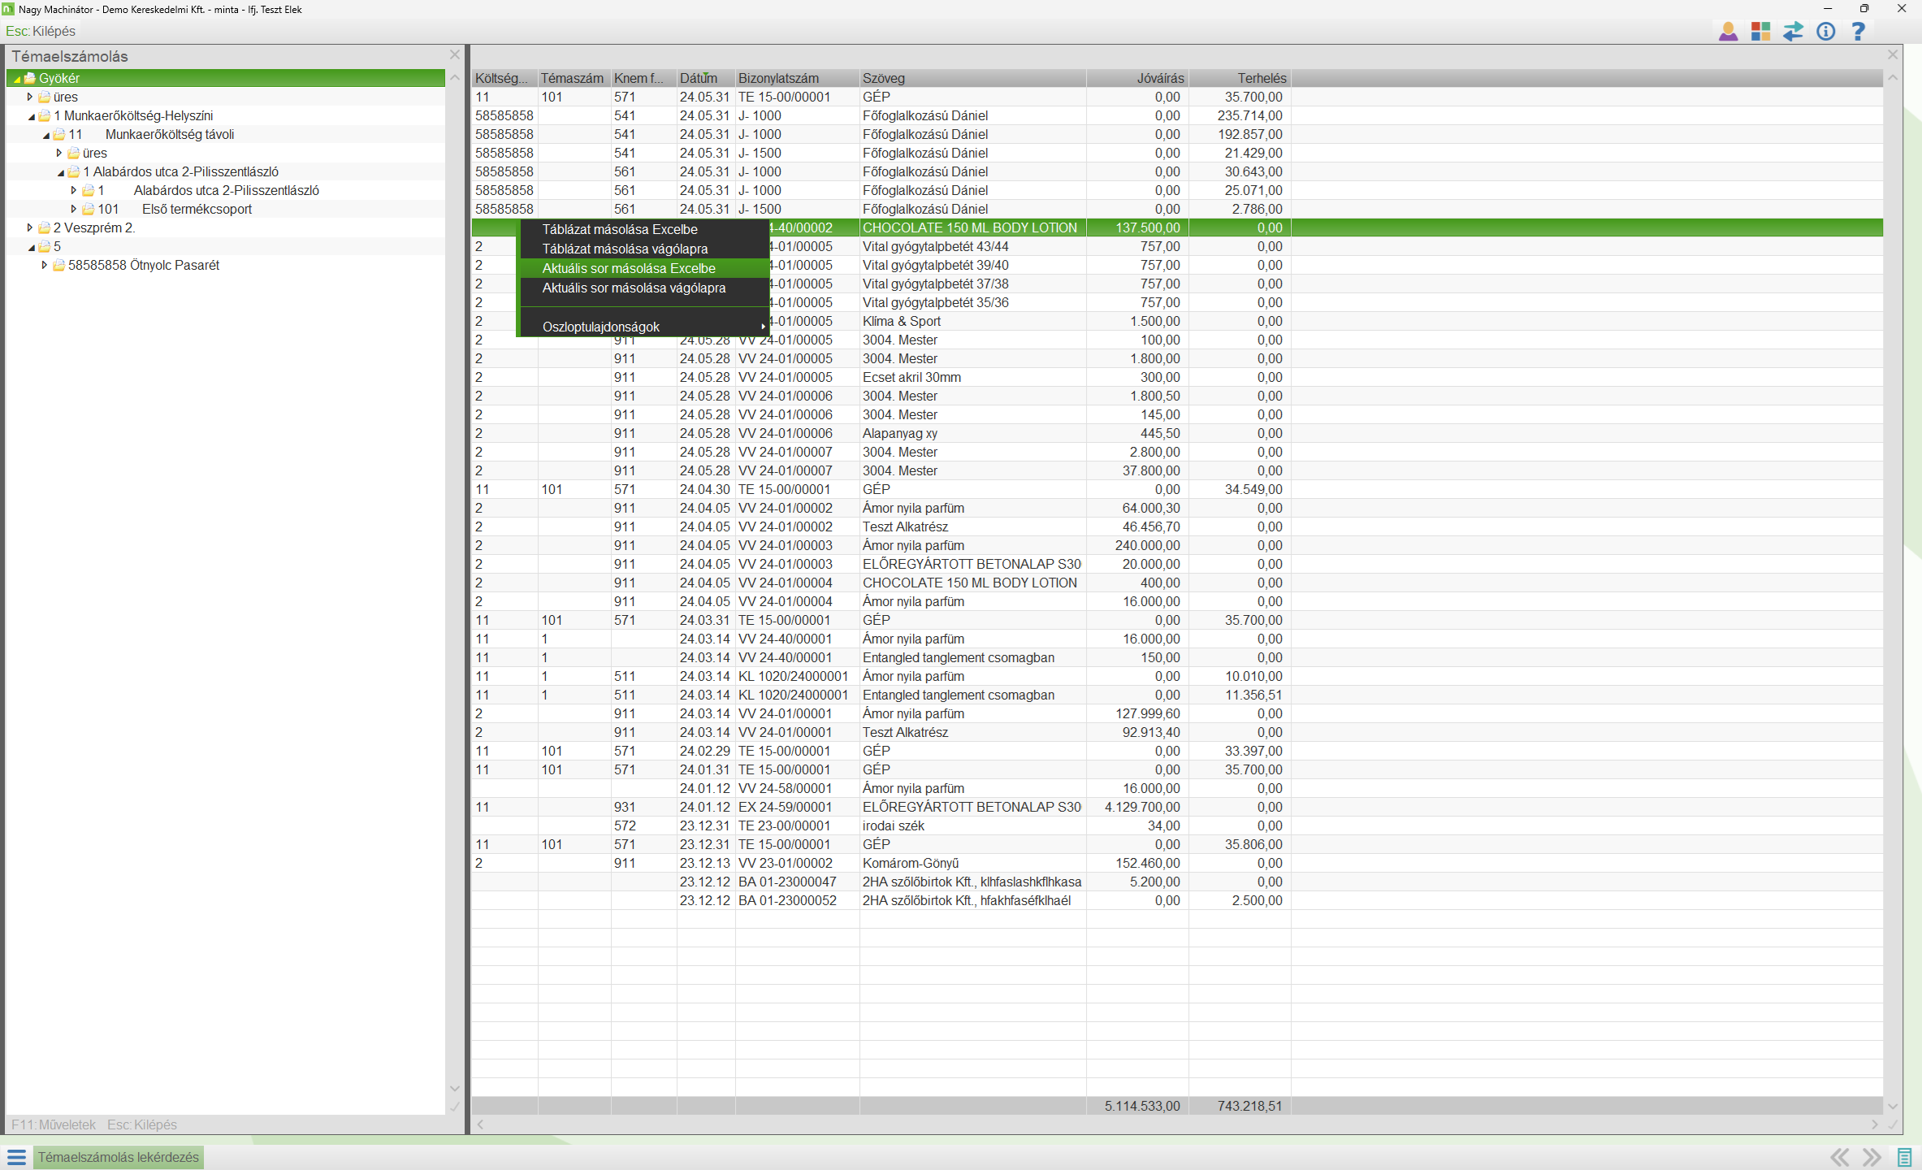The image size is (1922, 1170).
Task: Expand the 2 Veszprém 2. tree node
Action: (30, 227)
